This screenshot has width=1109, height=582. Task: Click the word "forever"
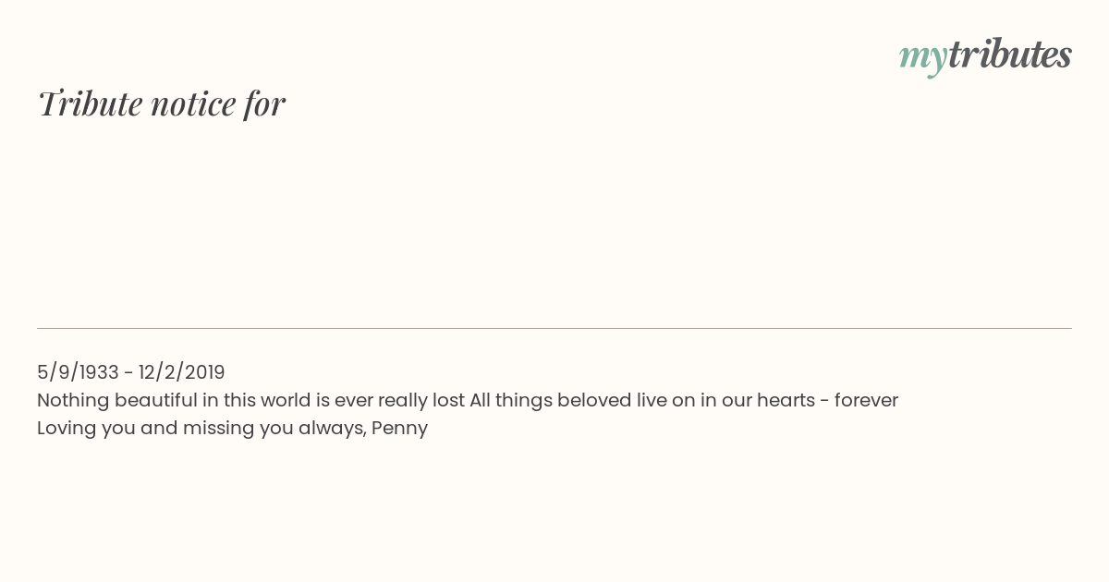point(866,401)
